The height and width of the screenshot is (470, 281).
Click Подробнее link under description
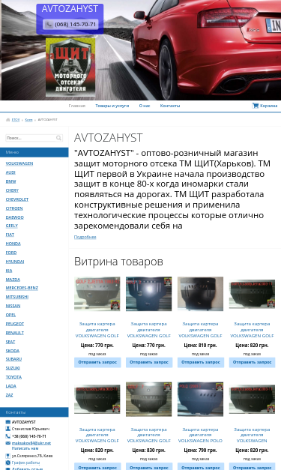85,237
